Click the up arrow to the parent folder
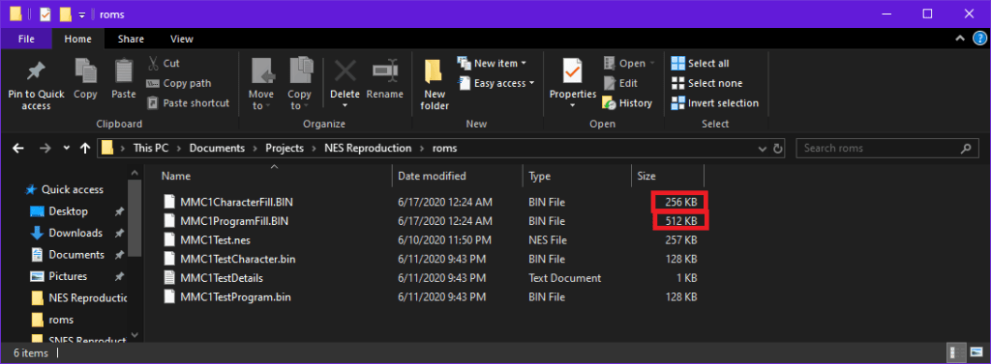 click(85, 149)
